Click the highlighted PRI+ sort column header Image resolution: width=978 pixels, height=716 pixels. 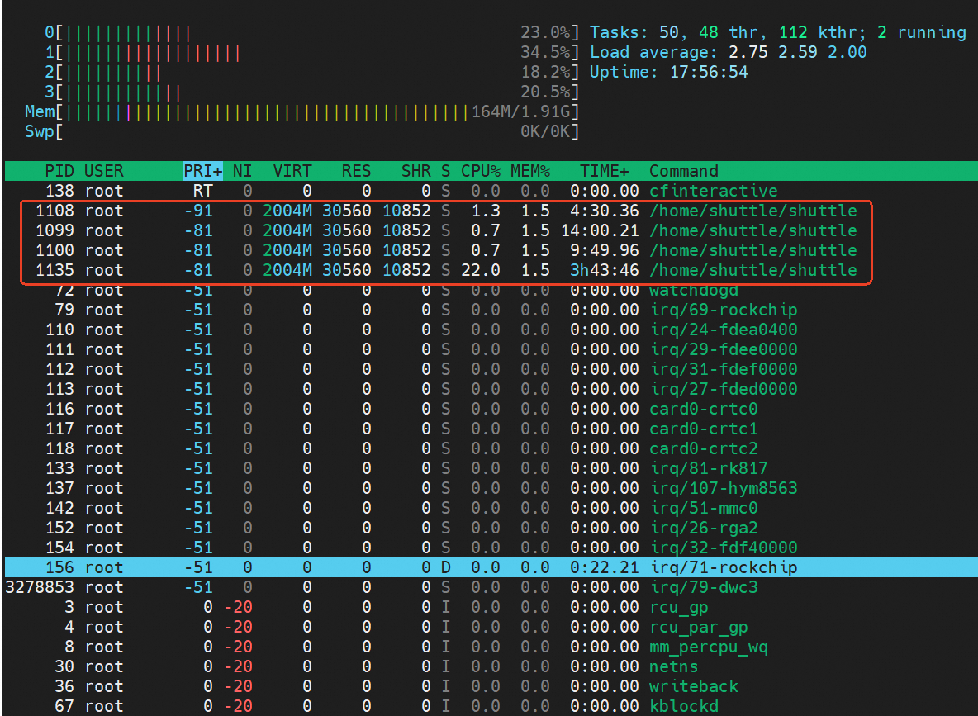pyautogui.click(x=202, y=171)
